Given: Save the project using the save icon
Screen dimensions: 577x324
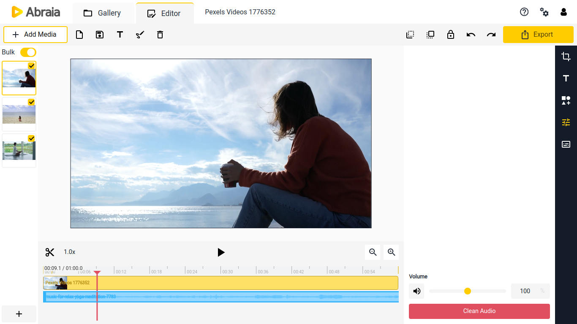Looking at the screenshot, I should tap(100, 35).
